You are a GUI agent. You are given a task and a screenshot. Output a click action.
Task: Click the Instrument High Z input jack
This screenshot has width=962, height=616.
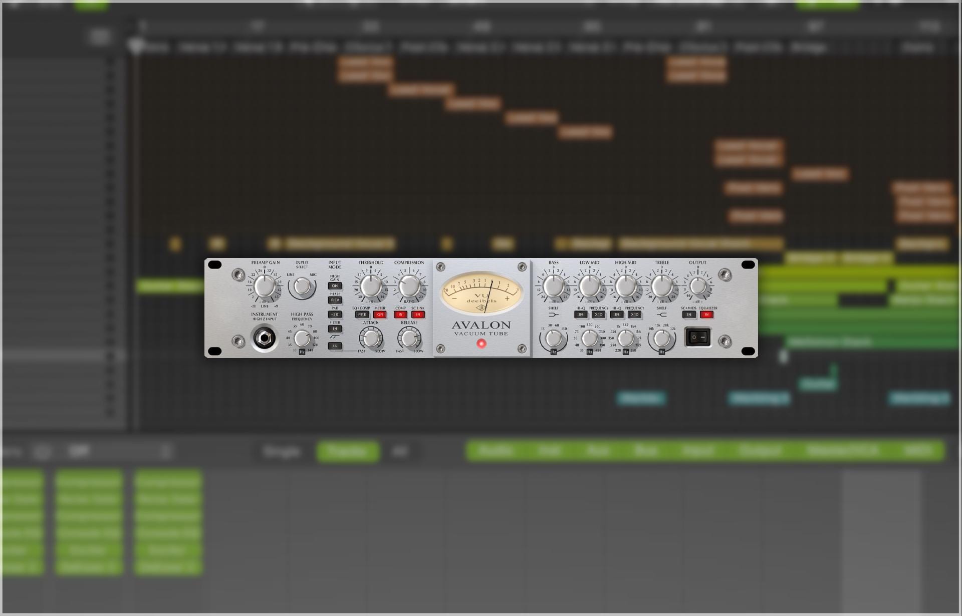[x=264, y=339]
